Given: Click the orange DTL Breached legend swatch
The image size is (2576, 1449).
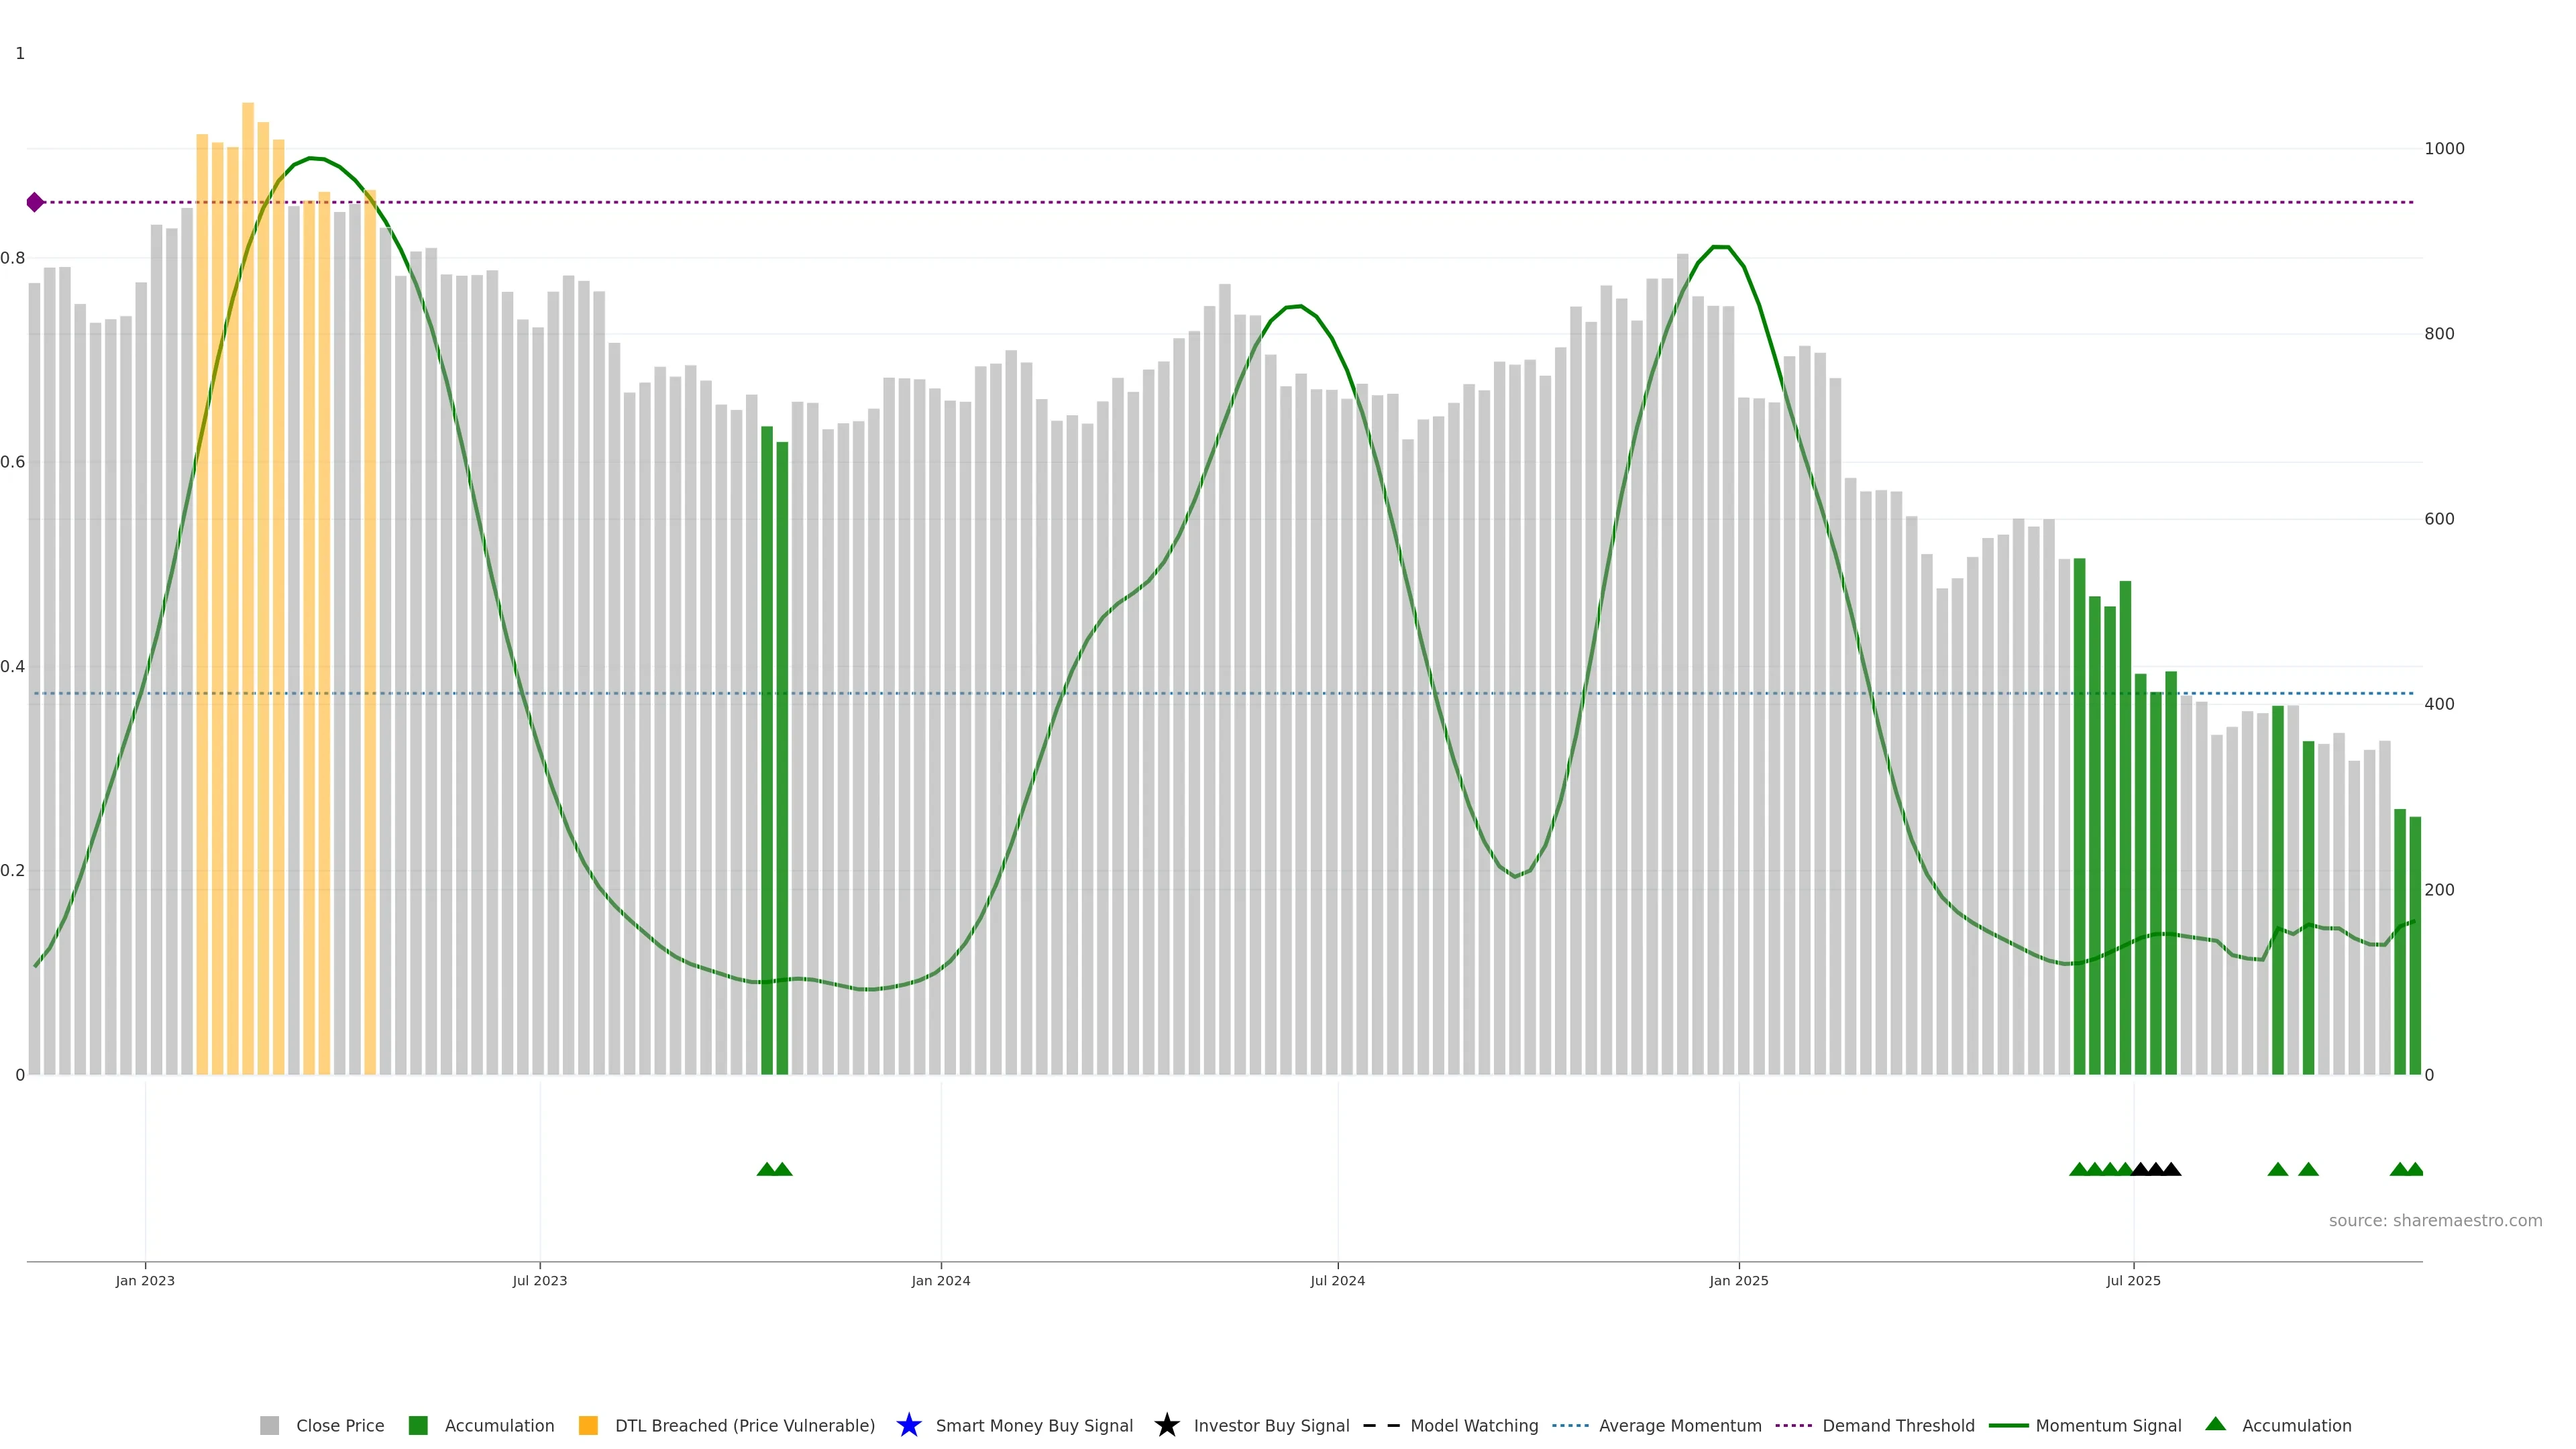Looking at the screenshot, I should pos(588,1425).
